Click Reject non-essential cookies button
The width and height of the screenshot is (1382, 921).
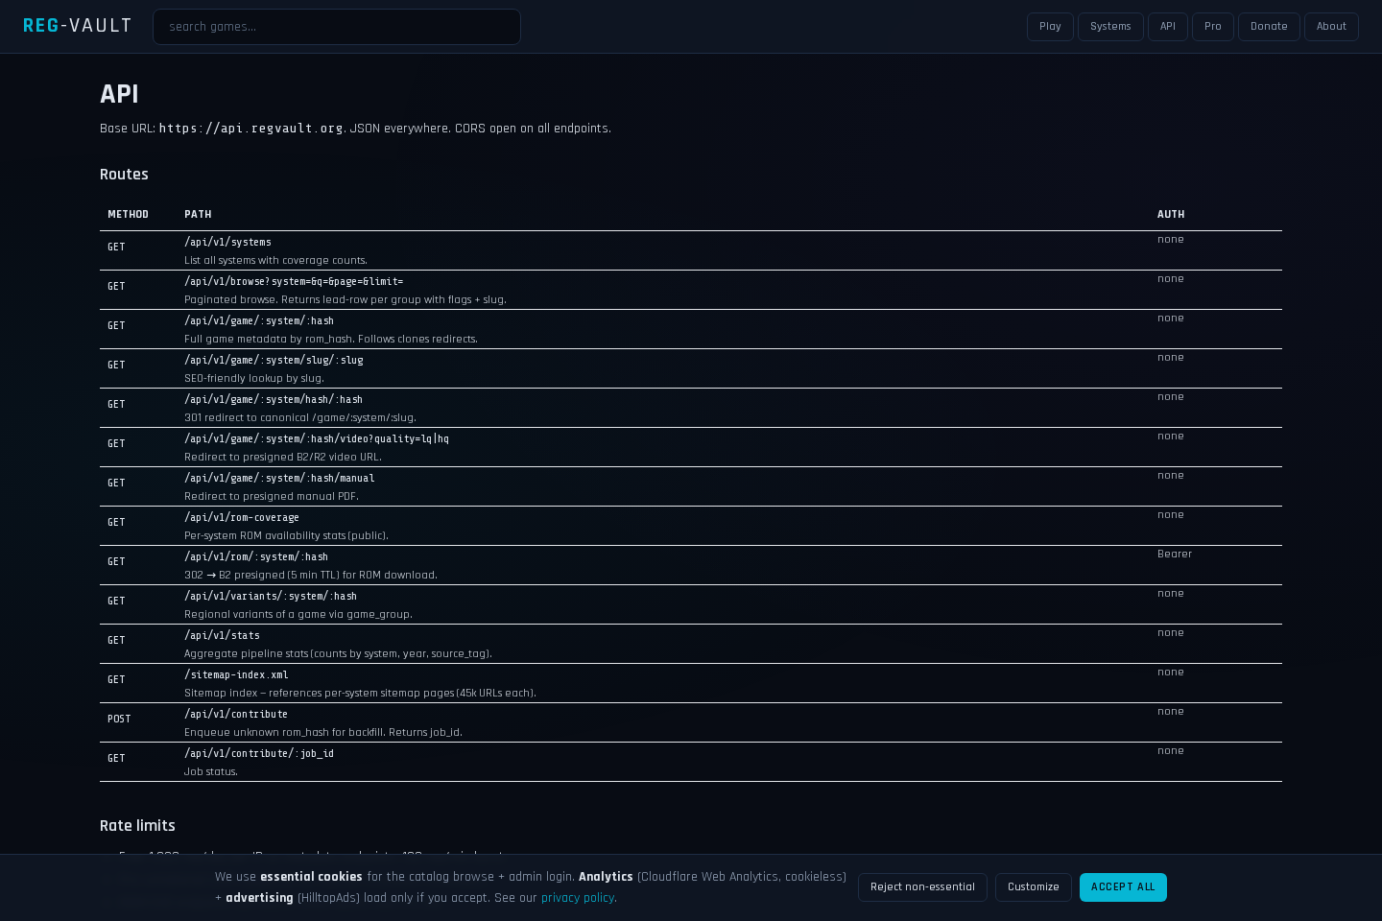coord(922,887)
